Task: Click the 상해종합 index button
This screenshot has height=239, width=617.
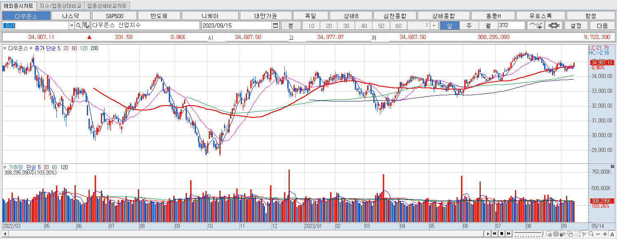Action: [444, 16]
